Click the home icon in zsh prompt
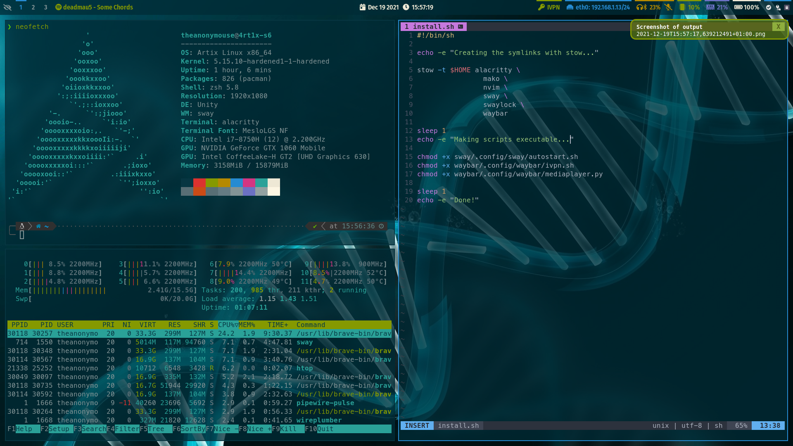 (x=38, y=226)
